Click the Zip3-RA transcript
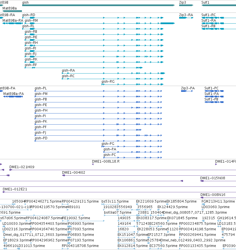 tap(186, 18)
